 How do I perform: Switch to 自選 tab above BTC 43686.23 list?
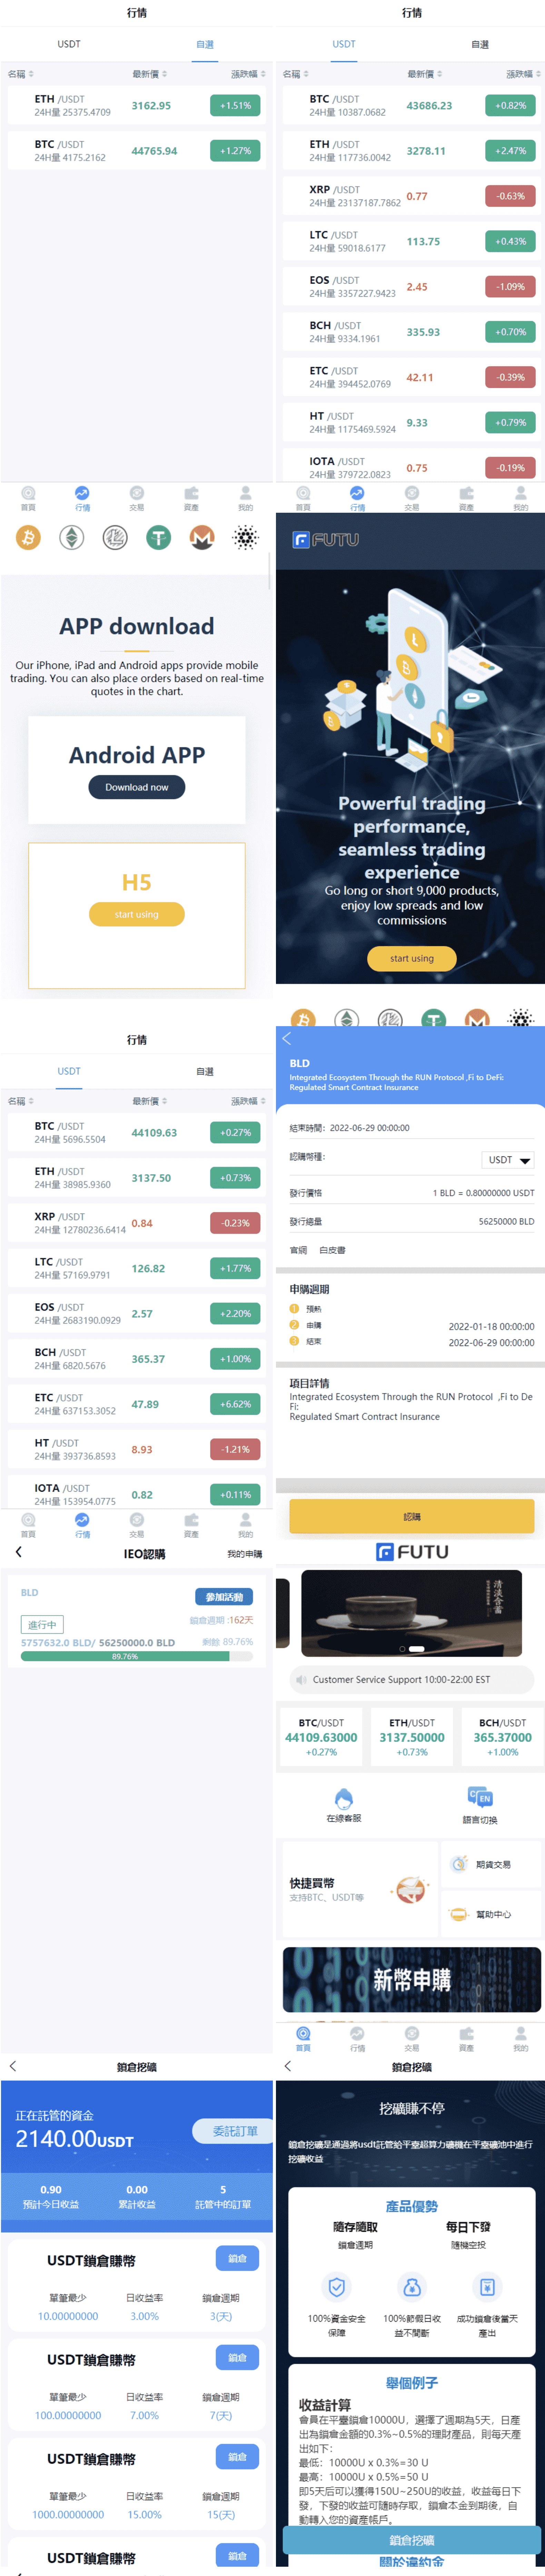[480, 44]
